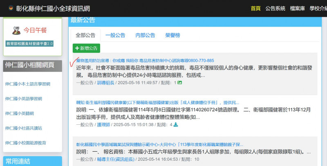
Task: Open 伸仁國小校園能源教育 link
Action: (x=26, y=143)
